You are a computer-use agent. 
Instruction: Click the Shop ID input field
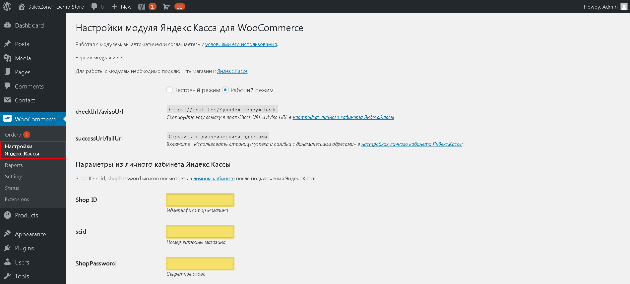click(x=200, y=200)
